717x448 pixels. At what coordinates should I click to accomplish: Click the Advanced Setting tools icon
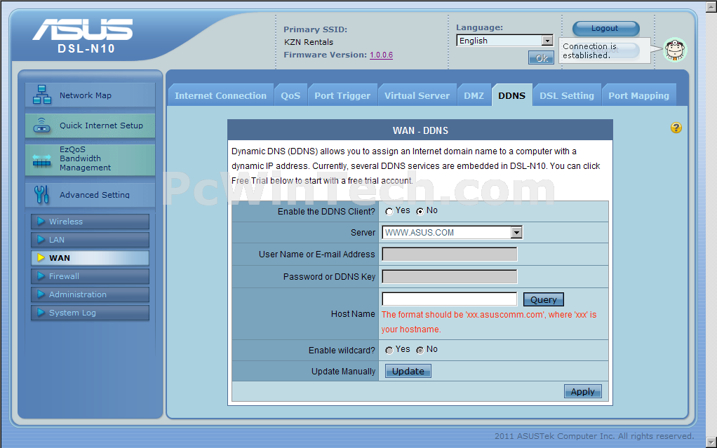(x=41, y=194)
